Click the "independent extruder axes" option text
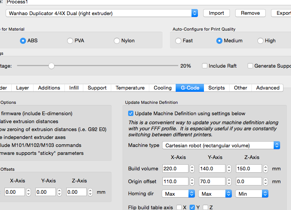 pos(35,137)
